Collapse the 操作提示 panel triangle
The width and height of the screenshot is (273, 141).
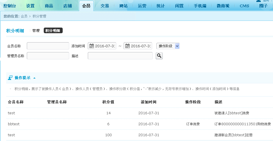[x=34, y=78]
